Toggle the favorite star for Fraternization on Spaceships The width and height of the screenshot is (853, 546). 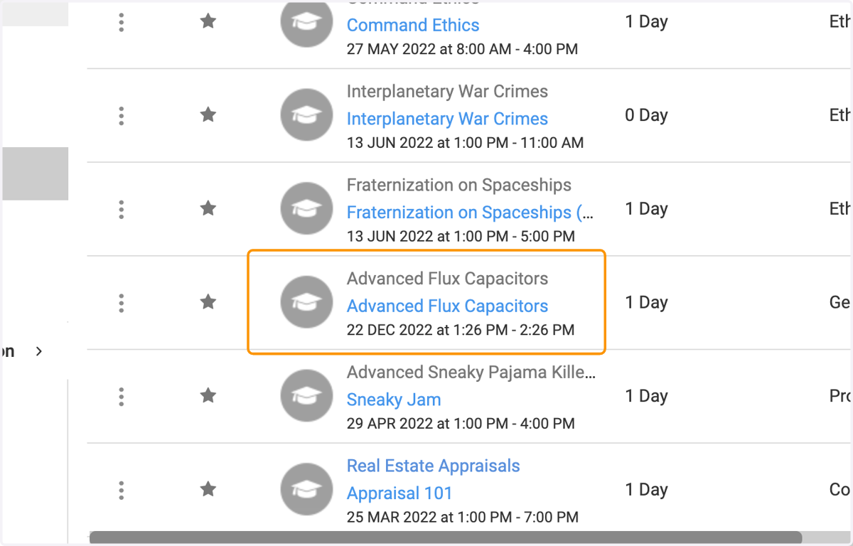tap(208, 208)
